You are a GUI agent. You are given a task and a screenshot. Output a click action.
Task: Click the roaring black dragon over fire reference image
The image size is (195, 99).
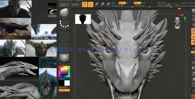point(15,29)
